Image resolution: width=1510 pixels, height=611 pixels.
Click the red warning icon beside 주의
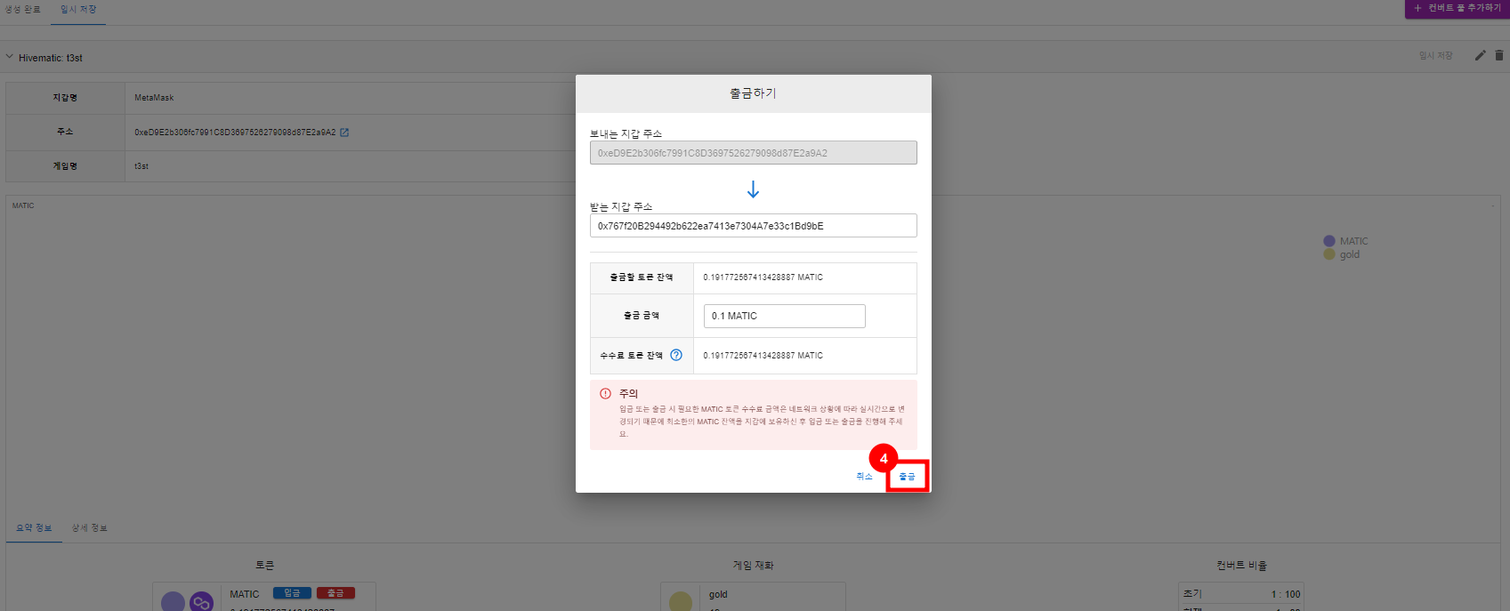605,393
